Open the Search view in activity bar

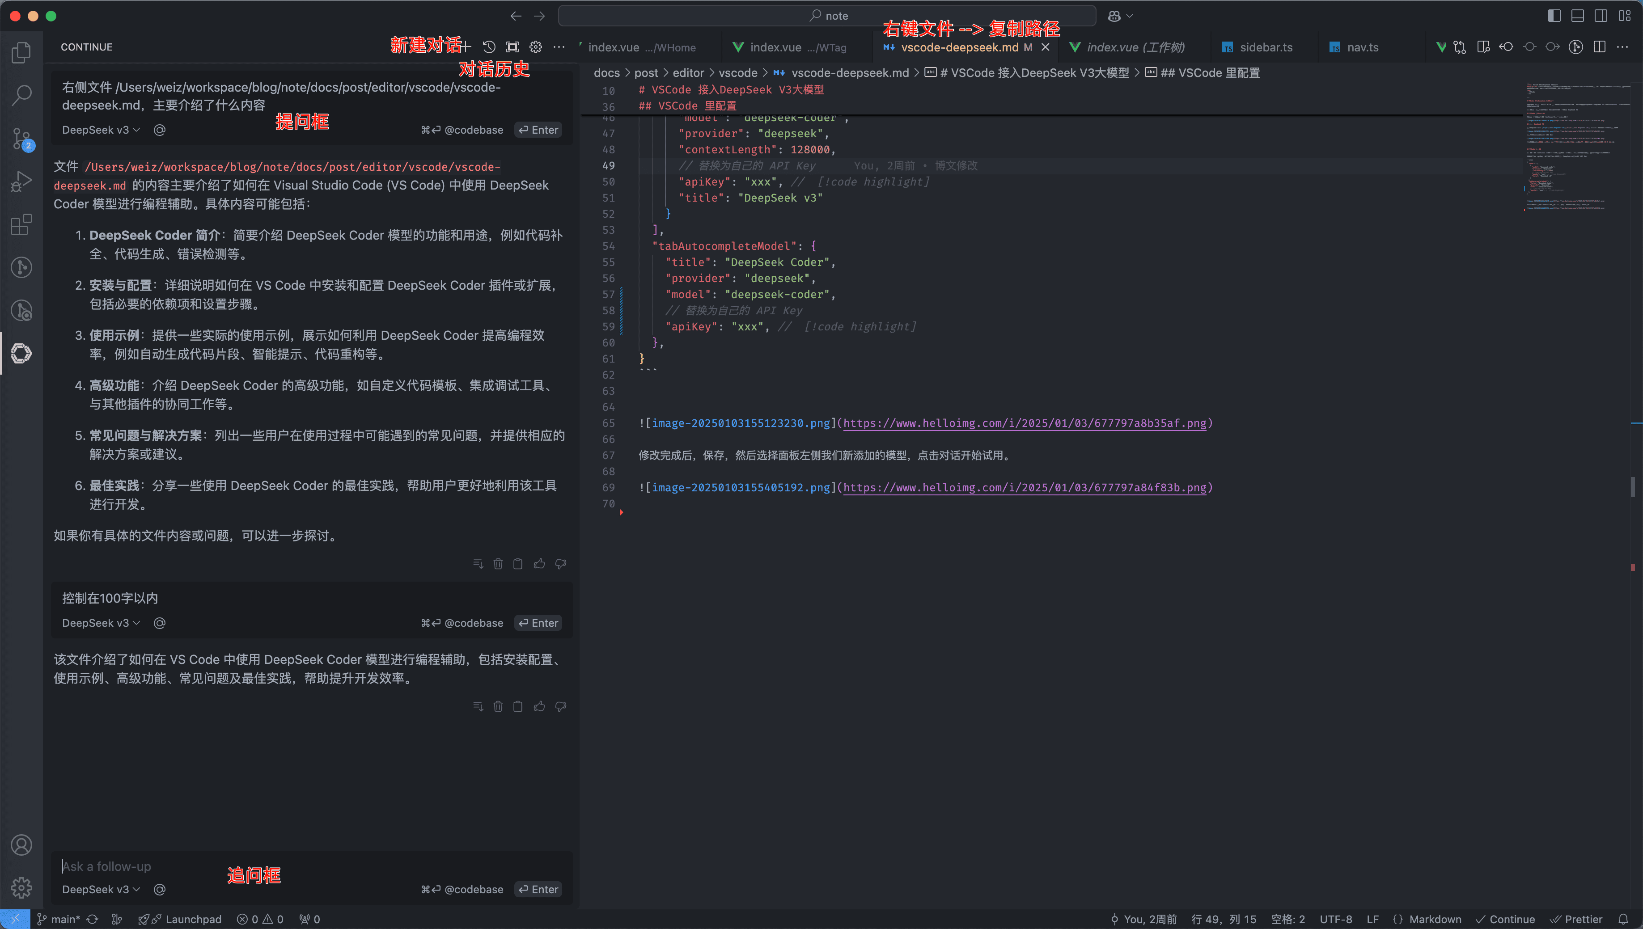[21, 95]
